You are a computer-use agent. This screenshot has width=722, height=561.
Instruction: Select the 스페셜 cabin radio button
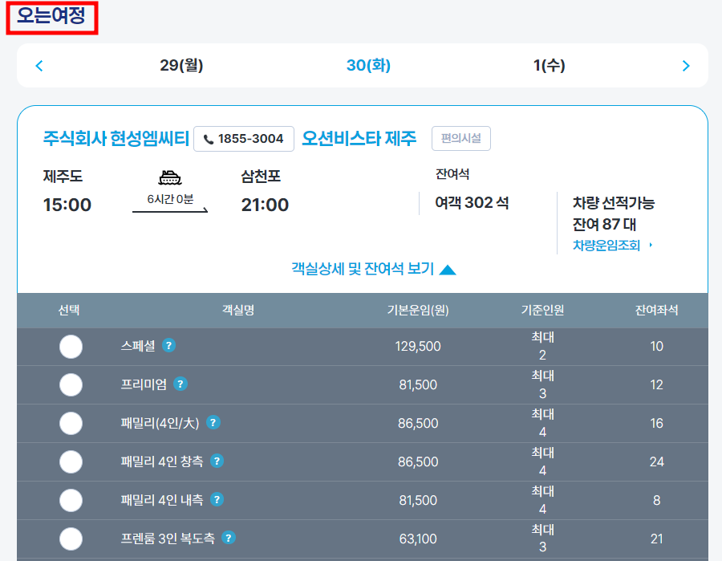pos(71,346)
